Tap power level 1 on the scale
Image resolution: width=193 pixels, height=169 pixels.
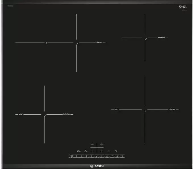pyautogui.click(x=82, y=156)
